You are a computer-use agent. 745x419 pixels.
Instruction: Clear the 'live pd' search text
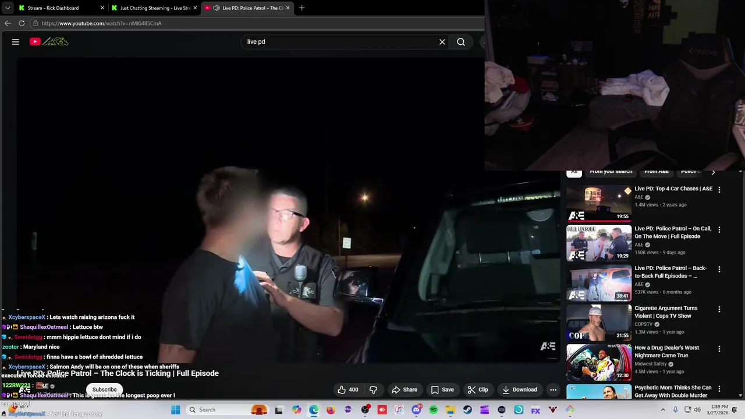click(x=442, y=42)
